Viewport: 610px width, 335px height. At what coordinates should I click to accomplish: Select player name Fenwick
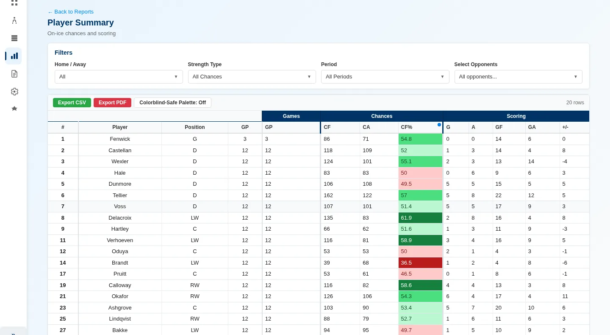tap(120, 139)
